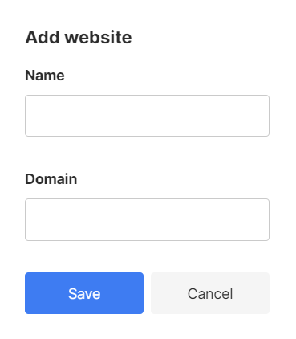Click the "Domain" text above second field
Viewport: 296px width, 339px height.
point(51,179)
